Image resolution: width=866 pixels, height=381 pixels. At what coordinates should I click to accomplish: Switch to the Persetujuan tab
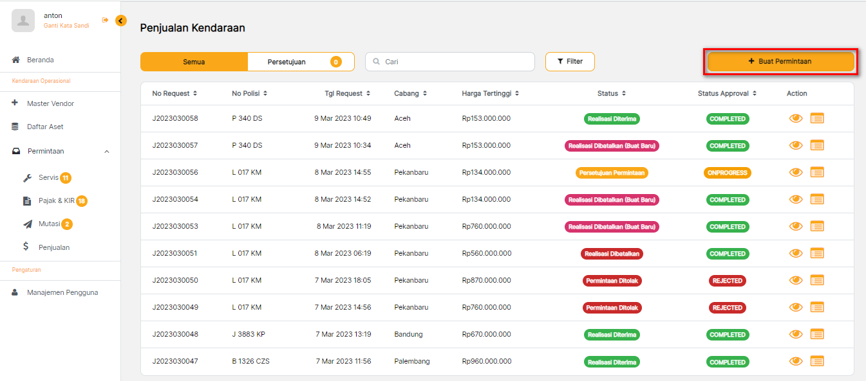[301, 62]
